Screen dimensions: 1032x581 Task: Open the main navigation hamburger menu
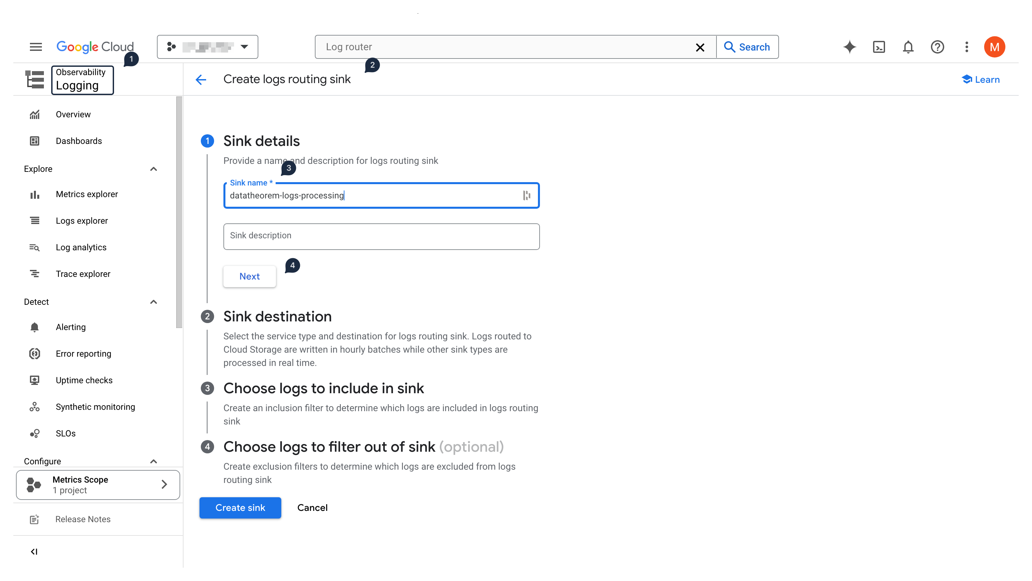pyautogui.click(x=36, y=47)
